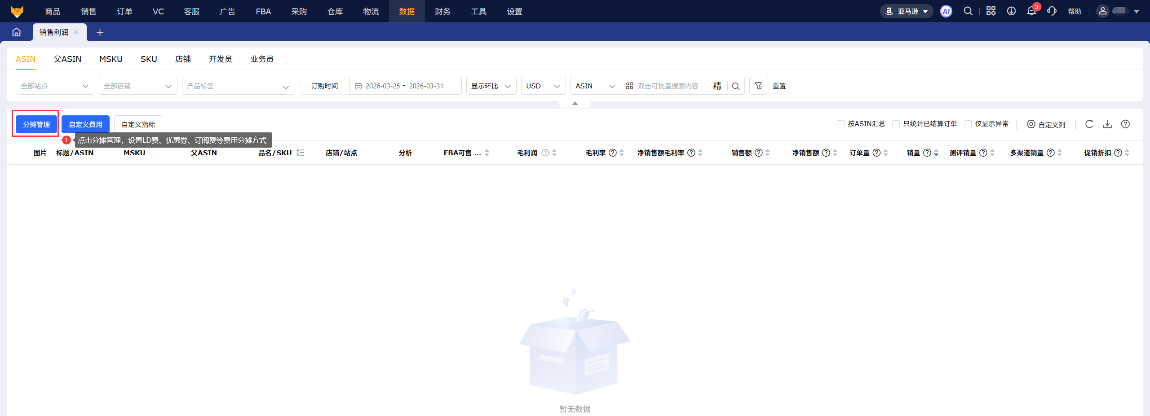The width and height of the screenshot is (1150, 416).
Task: Click the calendar icon in date range
Action: [x=358, y=86]
